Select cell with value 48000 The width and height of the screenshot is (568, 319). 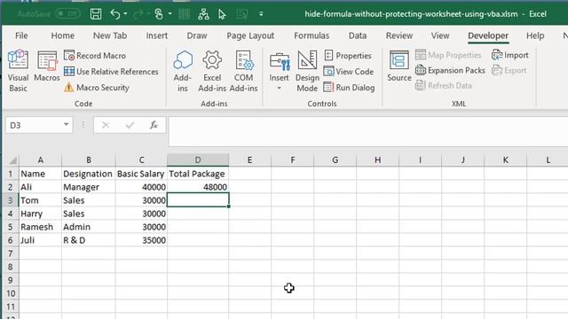(198, 187)
